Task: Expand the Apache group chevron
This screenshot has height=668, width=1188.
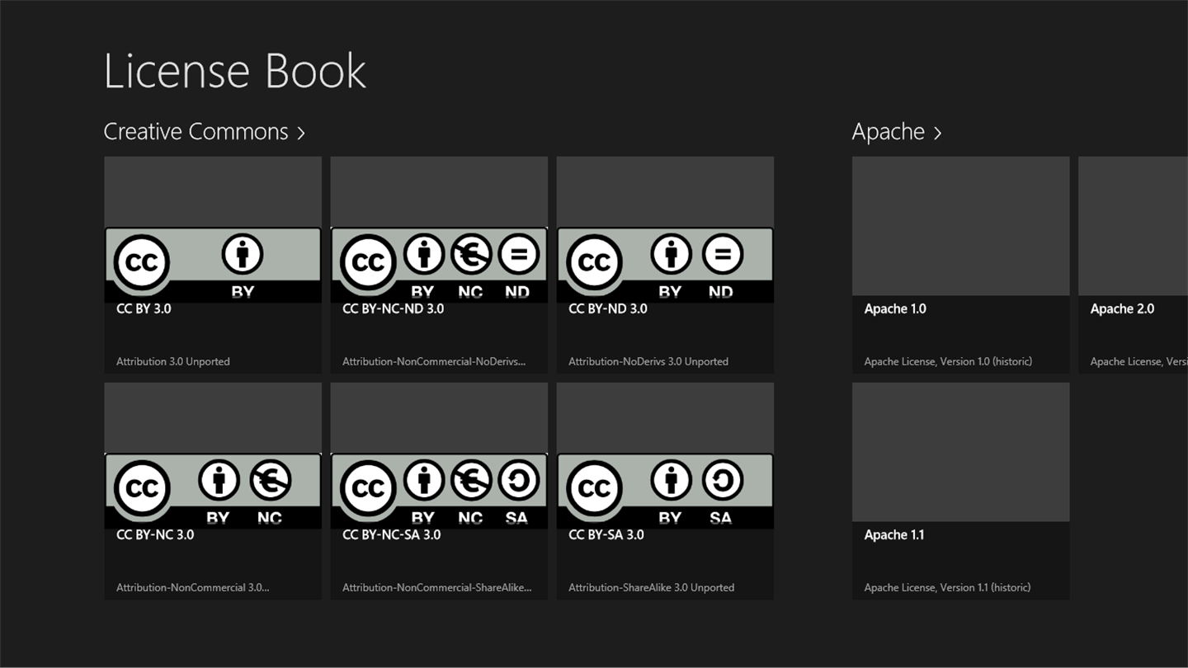Action: pyautogui.click(x=937, y=133)
